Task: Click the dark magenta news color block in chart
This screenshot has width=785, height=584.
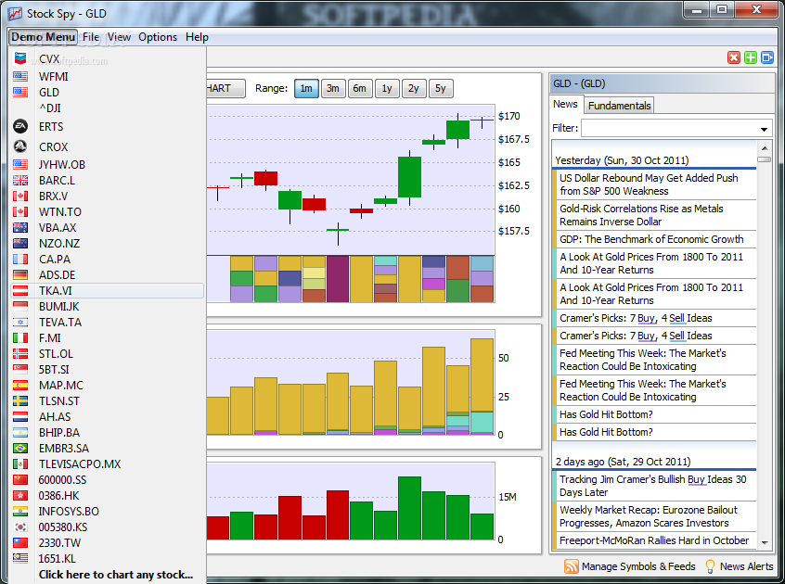Action: click(338, 279)
